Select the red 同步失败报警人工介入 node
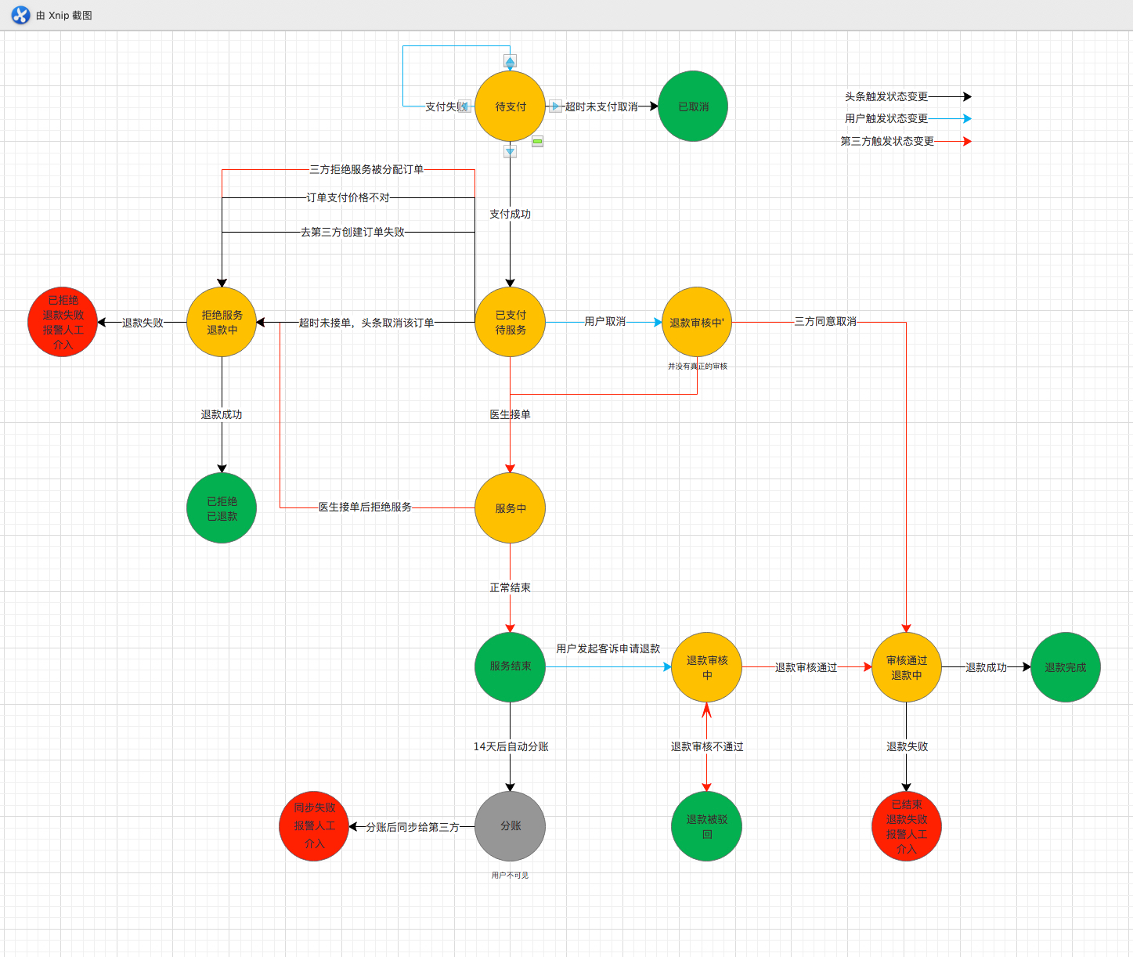The image size is (1133, 957). click(314, 825)
